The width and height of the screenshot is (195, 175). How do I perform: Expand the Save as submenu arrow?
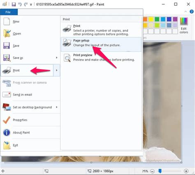[x=57, y=58]
